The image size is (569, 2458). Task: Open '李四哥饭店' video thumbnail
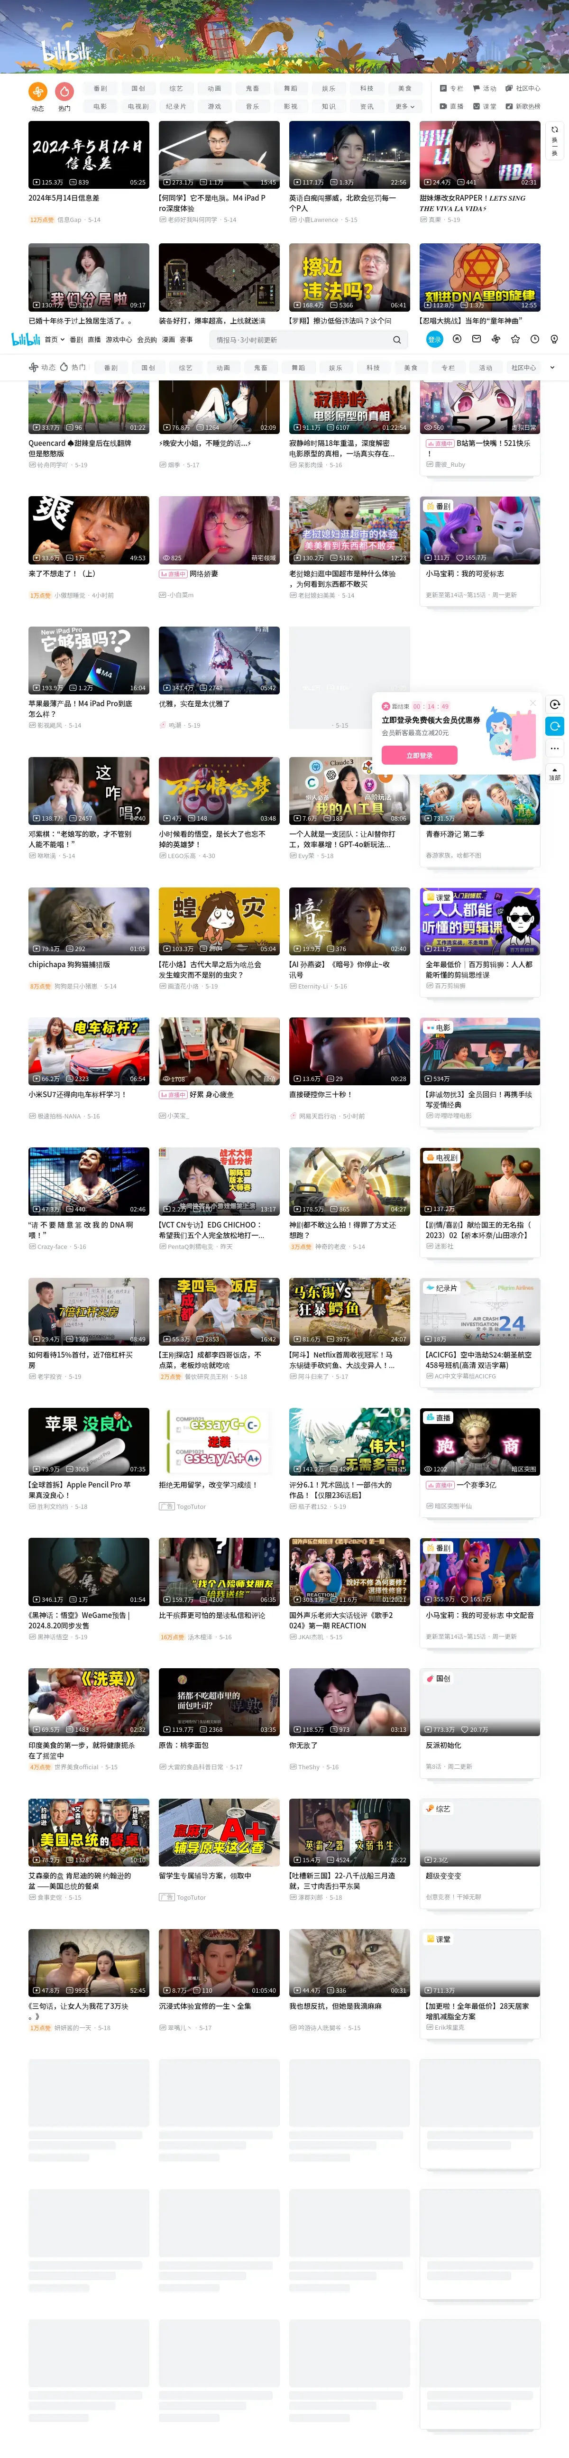pyautogui.click(x=219, y=1311)
